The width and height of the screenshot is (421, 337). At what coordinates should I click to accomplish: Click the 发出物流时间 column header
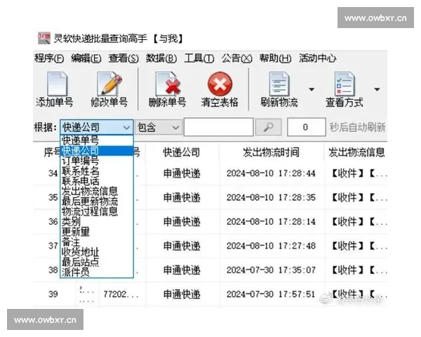tap(271, 152)
